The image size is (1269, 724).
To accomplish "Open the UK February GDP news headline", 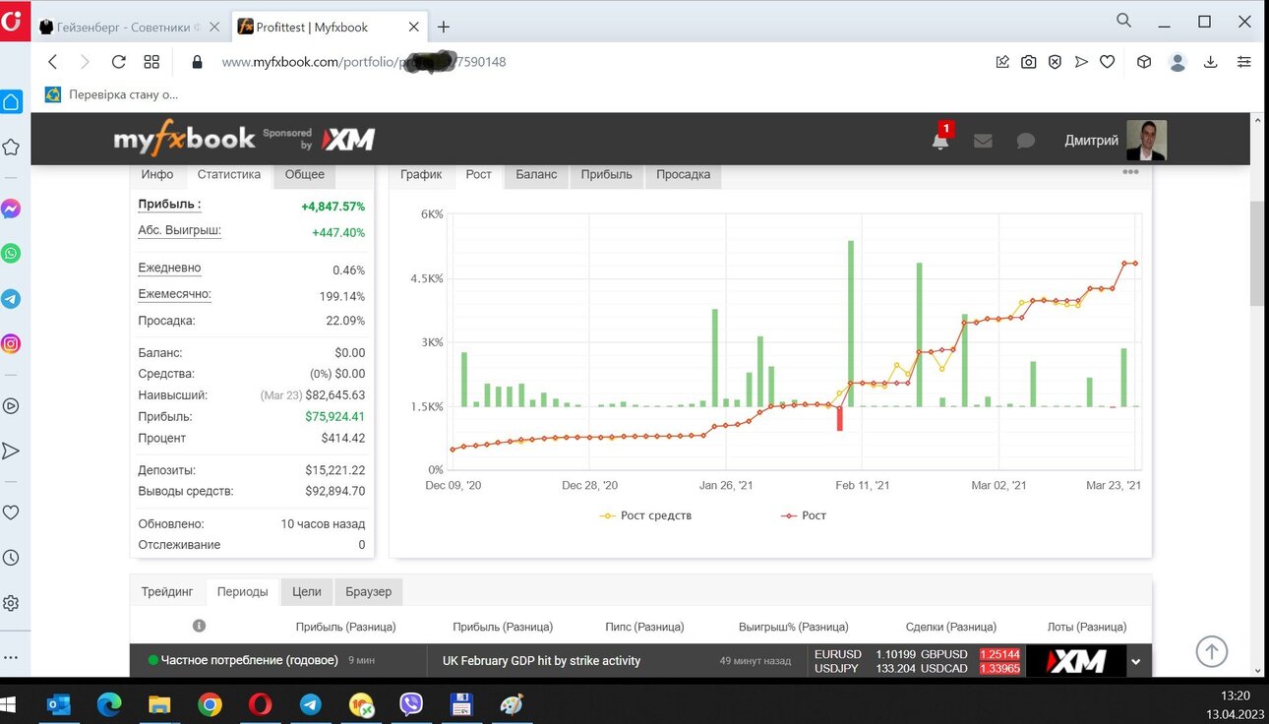I will tap(541, 661).
